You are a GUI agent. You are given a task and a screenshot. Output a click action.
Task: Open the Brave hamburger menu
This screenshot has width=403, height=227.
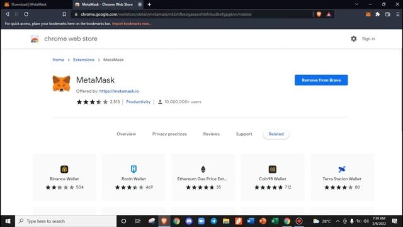397,15
